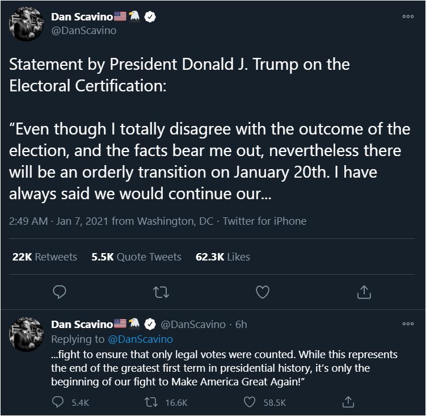
Task: Click Dan Scavino's avatar on the reply
Action: (26, 332)
